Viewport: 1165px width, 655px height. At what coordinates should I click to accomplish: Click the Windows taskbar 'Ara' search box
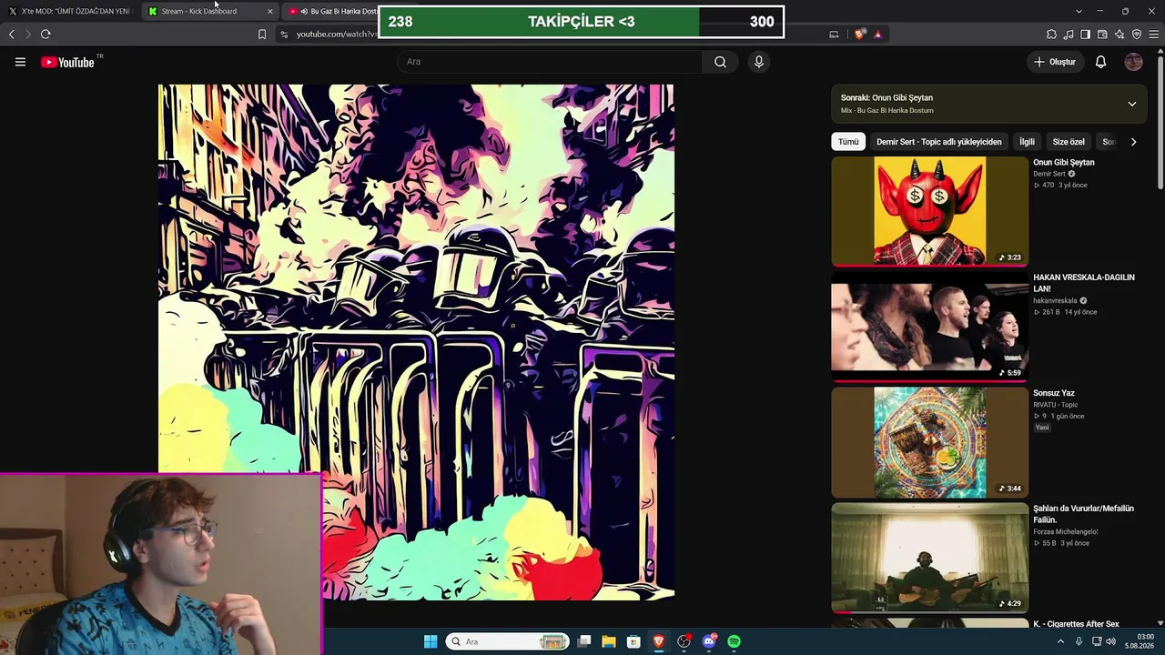[x=508, y=641]
